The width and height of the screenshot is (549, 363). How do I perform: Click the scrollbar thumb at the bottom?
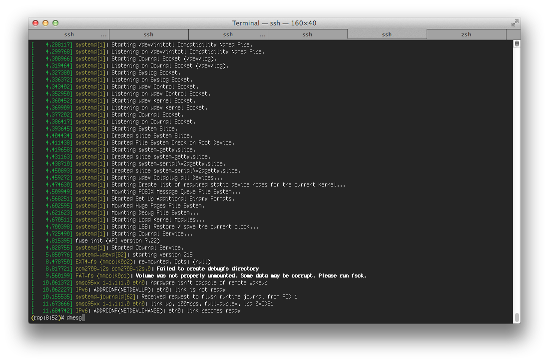click(517, 317)
